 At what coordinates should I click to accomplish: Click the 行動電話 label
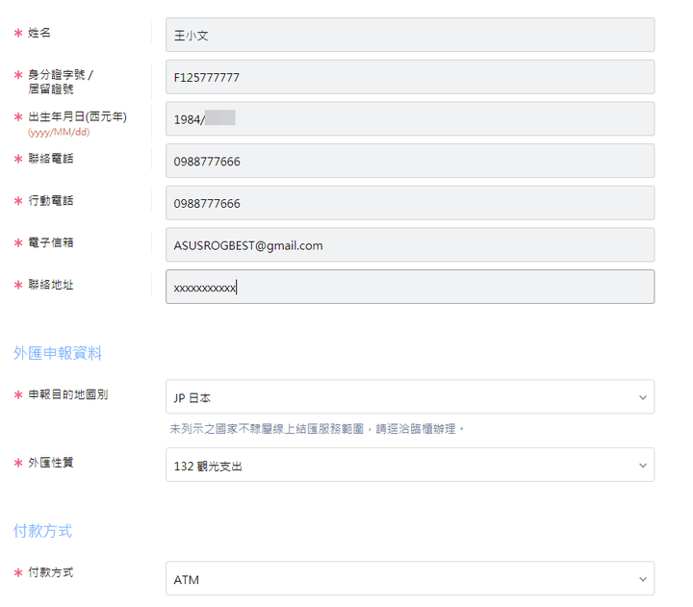51,200
